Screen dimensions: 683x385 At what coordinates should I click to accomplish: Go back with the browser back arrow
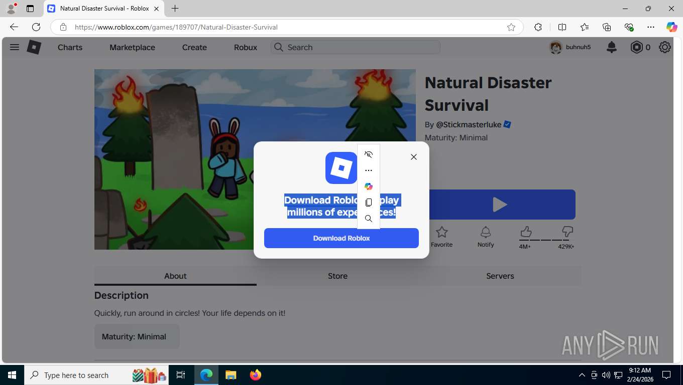14,27
